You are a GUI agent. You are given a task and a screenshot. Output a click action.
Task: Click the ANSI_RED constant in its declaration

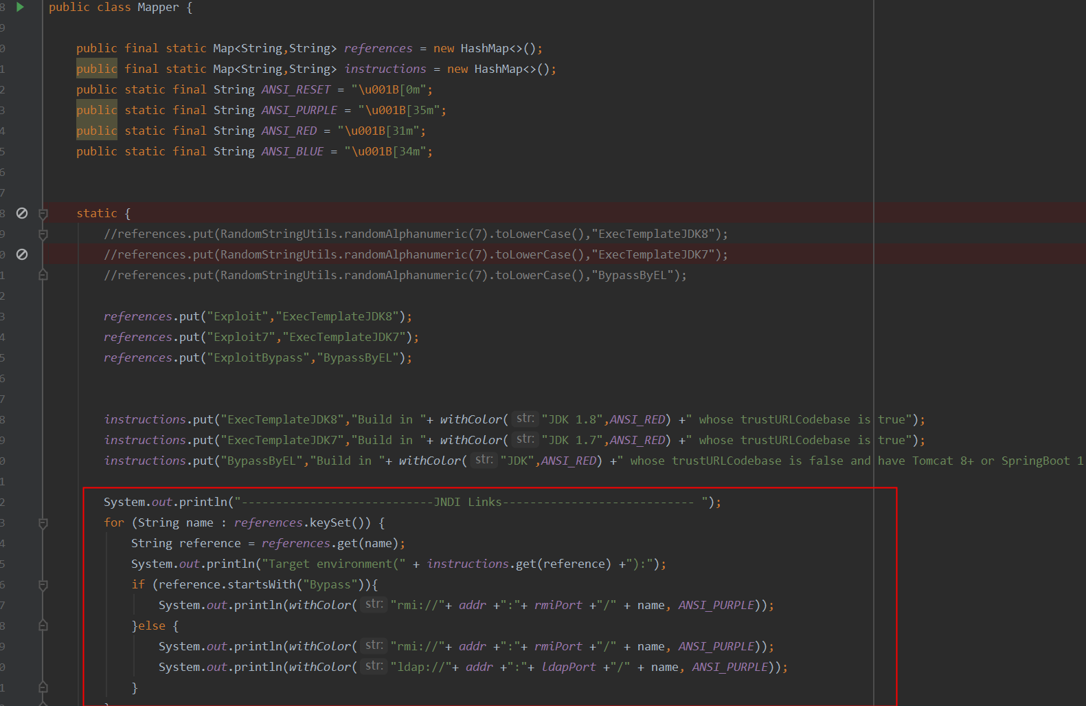tap(289, 131)
